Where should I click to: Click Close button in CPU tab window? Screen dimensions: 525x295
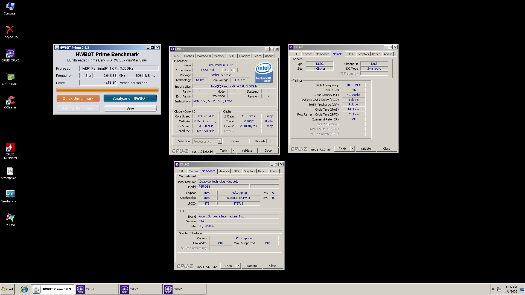coord(268,151)
